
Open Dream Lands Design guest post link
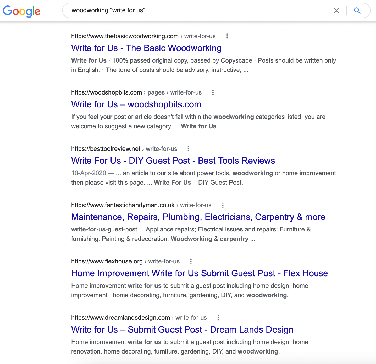point(182,330)
